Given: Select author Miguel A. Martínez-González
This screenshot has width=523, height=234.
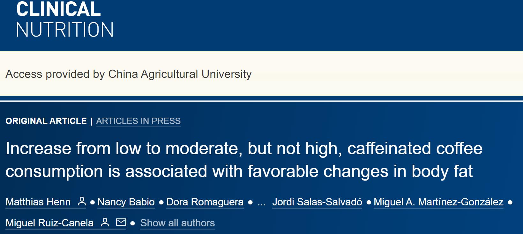Looking at the screenshot, I should [438, 202].
